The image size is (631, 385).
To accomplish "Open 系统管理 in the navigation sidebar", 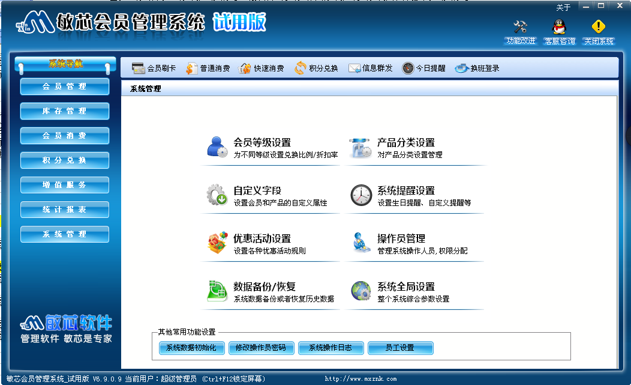I will [65, 234].
